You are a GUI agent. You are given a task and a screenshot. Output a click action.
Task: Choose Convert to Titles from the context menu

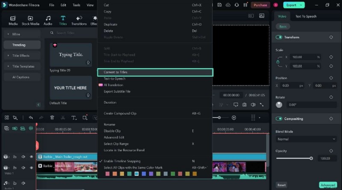(155, 72)
